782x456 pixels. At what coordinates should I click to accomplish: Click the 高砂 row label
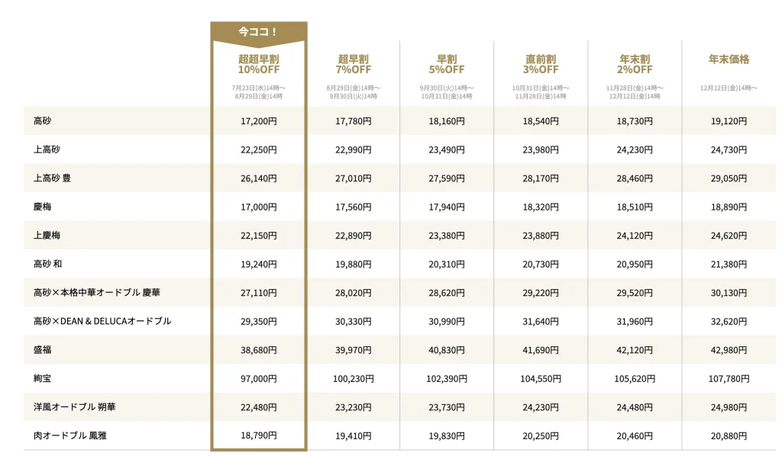[x=43, y=121]
